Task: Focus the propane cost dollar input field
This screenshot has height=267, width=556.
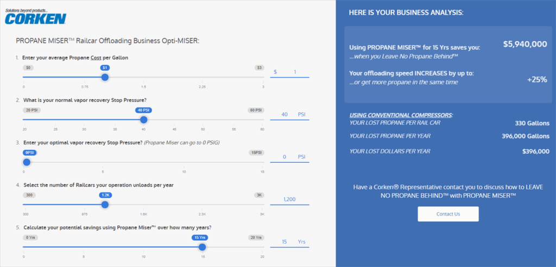Action: pyautogui.click(x=289, y=72)
